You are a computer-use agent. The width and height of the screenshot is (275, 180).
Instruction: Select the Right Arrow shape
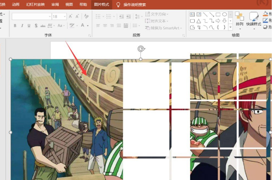tap(218, 21)
